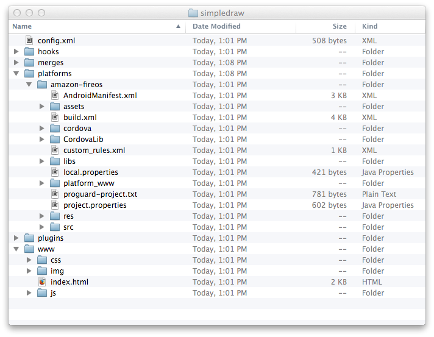The width and height of the screenshot is (434, 337).
Task: Click the index.html Firefox file icon
Action: coord(42,282)
